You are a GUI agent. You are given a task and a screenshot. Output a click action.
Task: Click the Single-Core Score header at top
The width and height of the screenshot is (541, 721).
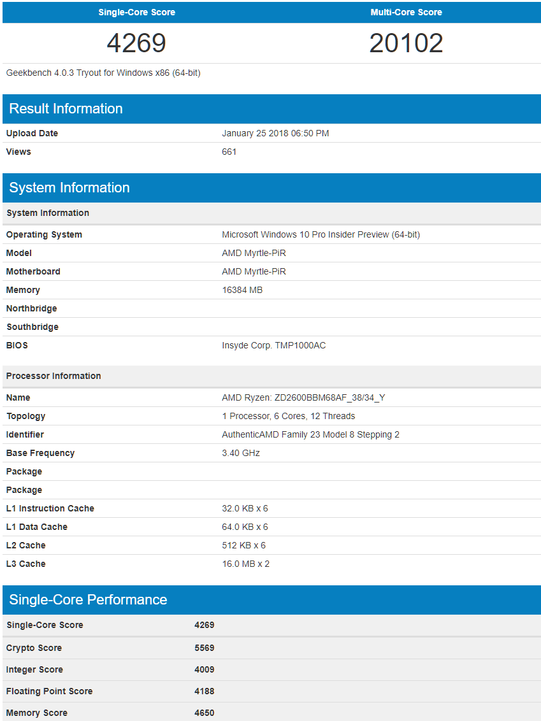click(x=136, y=12)
